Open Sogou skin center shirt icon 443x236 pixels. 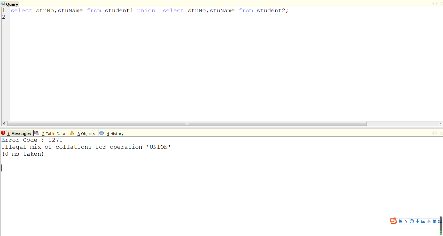pyautogui.click(x=434, y=221)
